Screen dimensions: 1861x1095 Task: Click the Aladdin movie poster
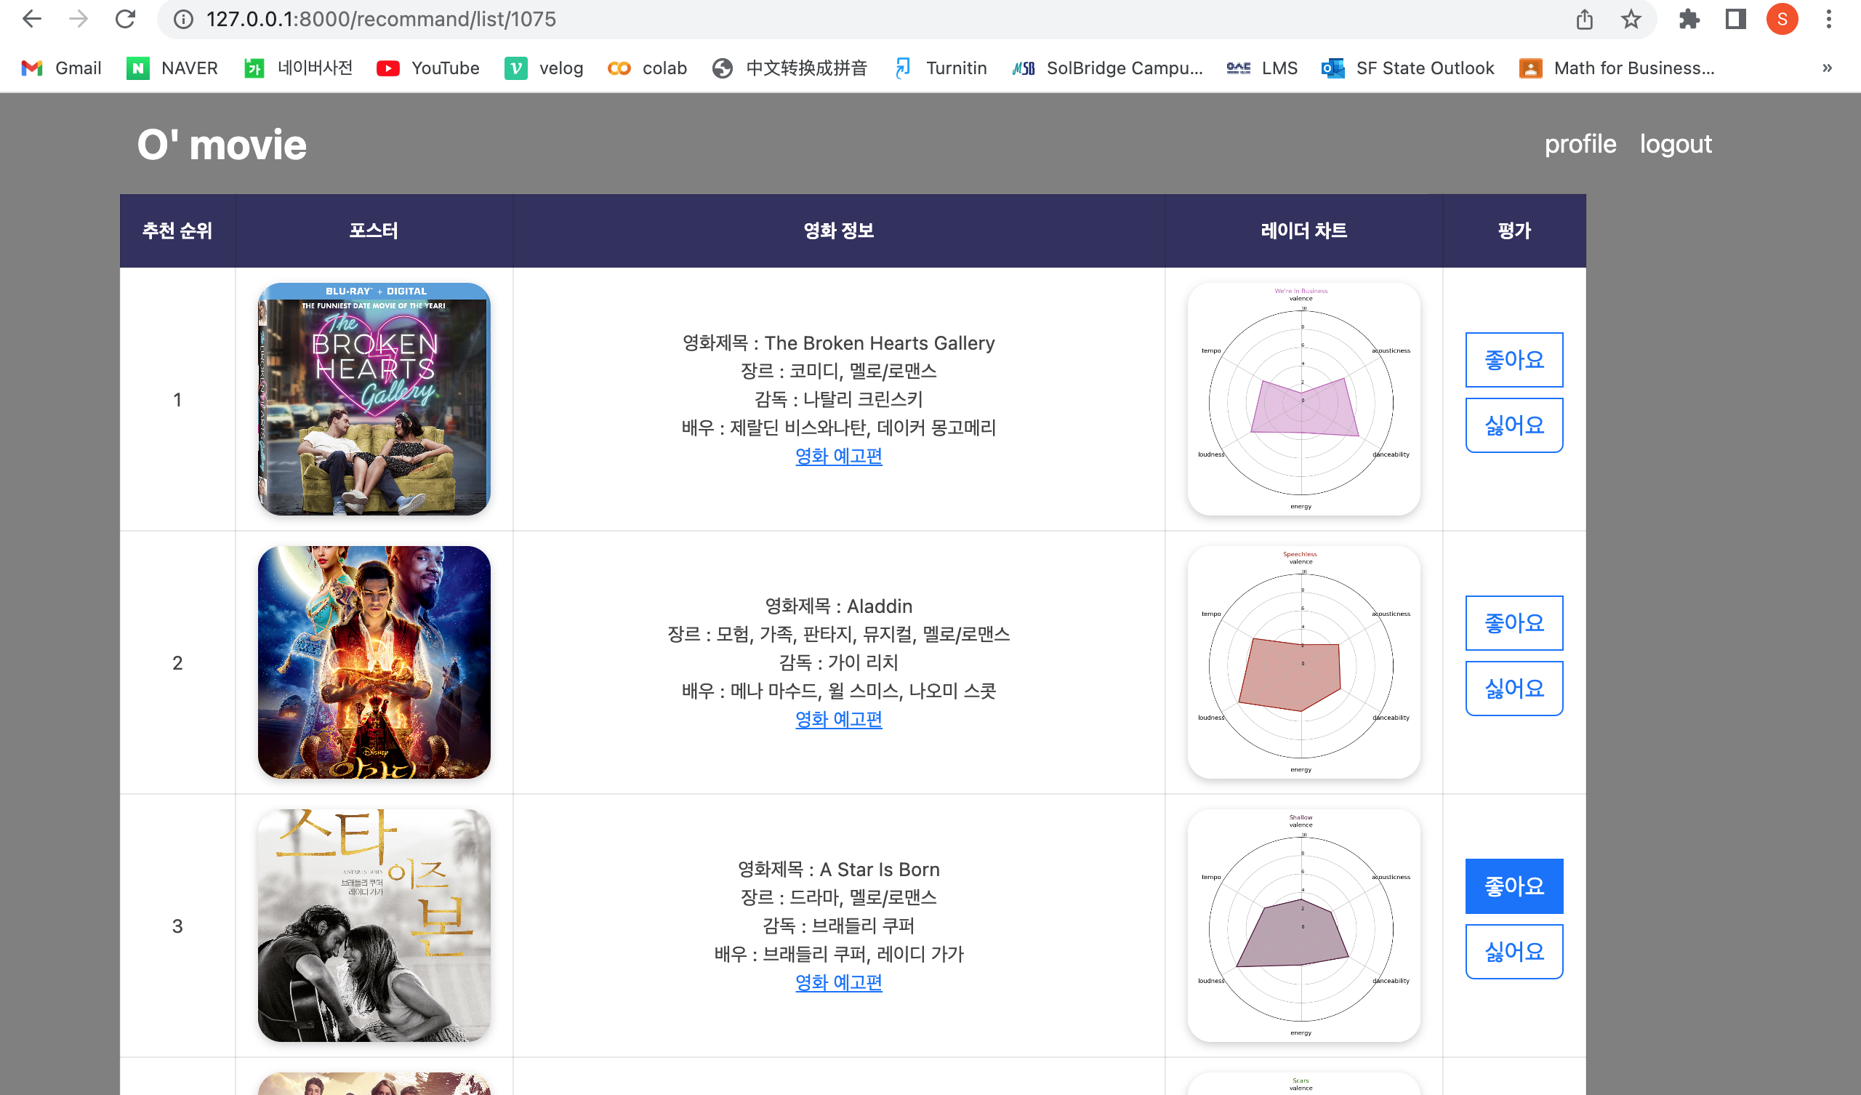pos(374,662)
